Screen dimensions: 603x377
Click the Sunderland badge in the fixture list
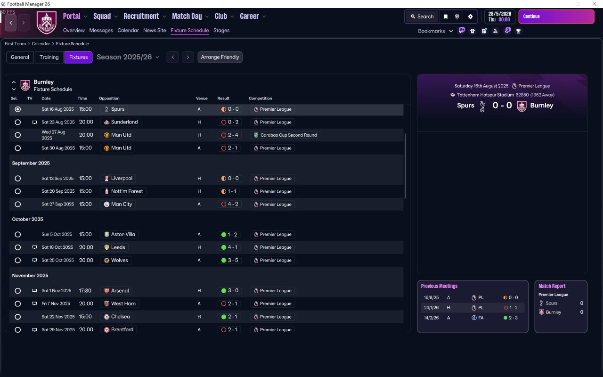coord(107,122)
